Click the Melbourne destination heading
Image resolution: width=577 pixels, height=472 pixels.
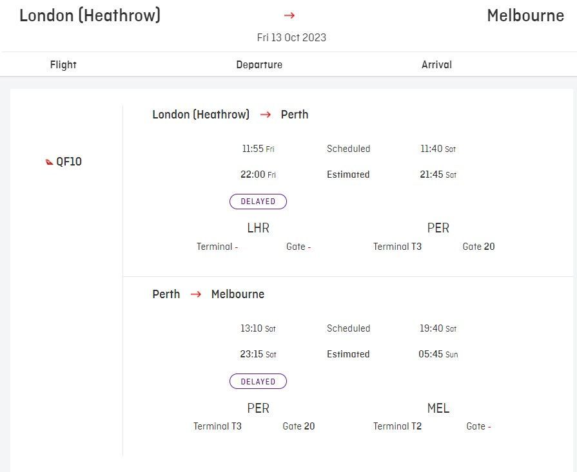[x=525, y=15]
